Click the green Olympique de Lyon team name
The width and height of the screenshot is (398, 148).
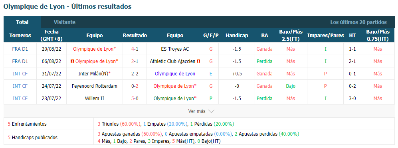(x=175, y=98)
